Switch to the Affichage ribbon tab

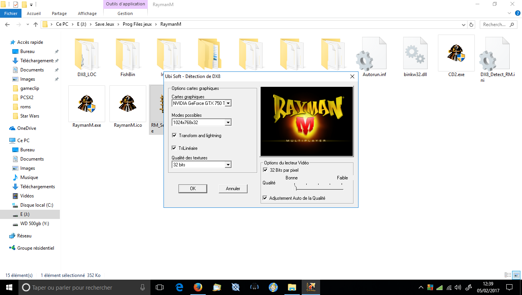[x=88, y=13]
